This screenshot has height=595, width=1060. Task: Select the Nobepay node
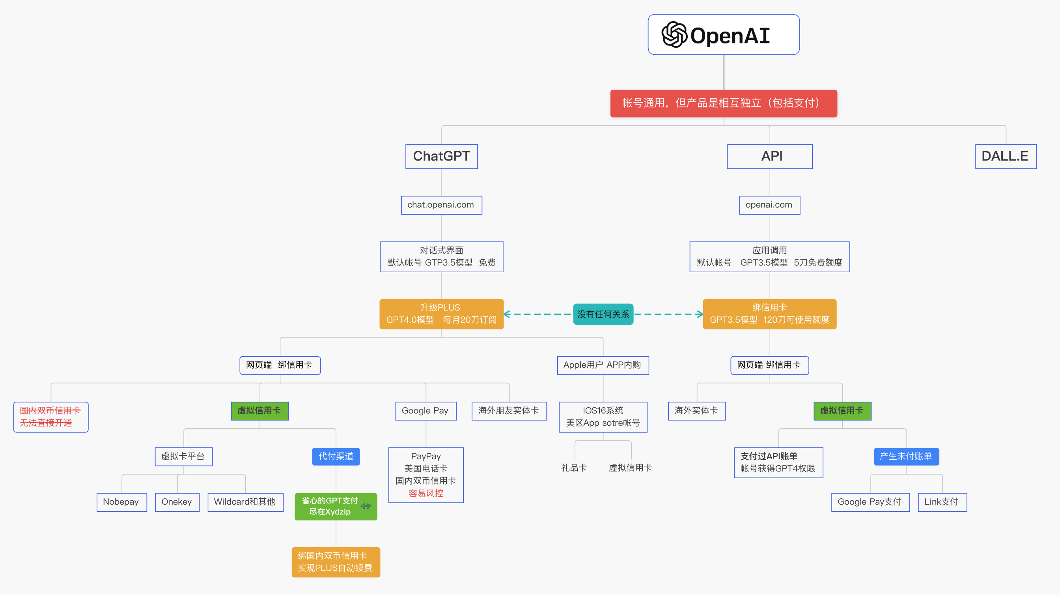coord(121,502)
